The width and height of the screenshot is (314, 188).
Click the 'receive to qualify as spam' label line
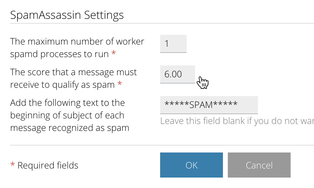coord(62,85)
